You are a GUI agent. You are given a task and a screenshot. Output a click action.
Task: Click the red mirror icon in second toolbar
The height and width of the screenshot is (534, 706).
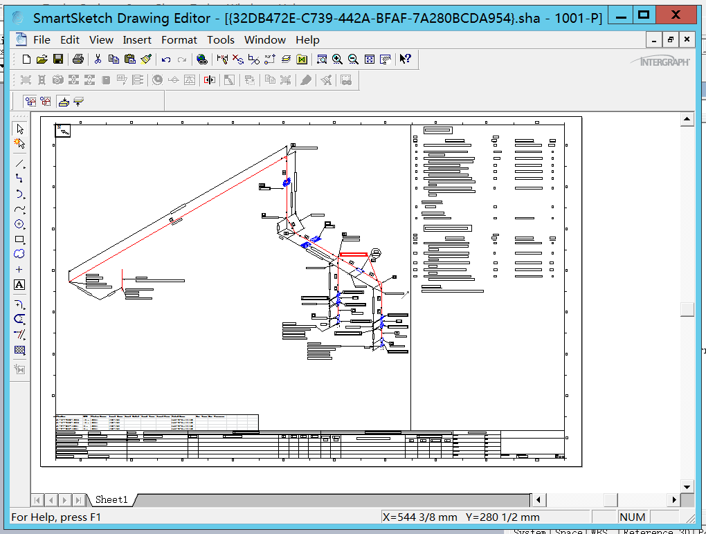209,80
